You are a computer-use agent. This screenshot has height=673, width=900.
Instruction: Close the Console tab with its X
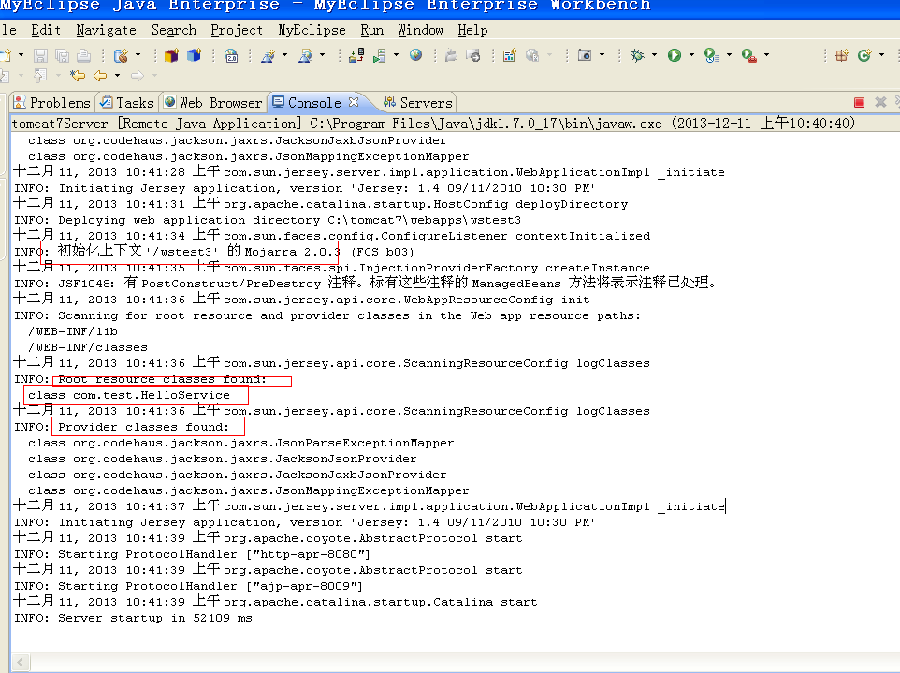pyautogui.click(x=354, y=102)
